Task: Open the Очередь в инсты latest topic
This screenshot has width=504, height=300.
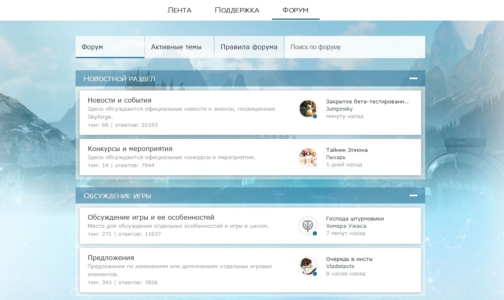Action: point(349,259)
